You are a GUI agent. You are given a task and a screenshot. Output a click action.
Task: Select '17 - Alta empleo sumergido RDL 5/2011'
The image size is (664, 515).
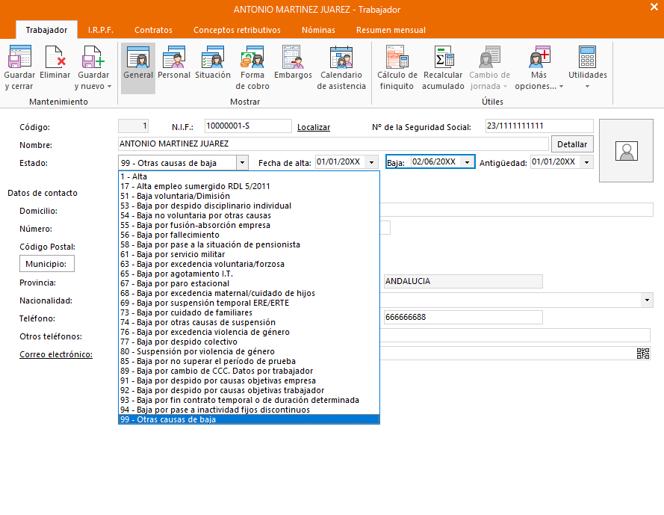point(249,186)
